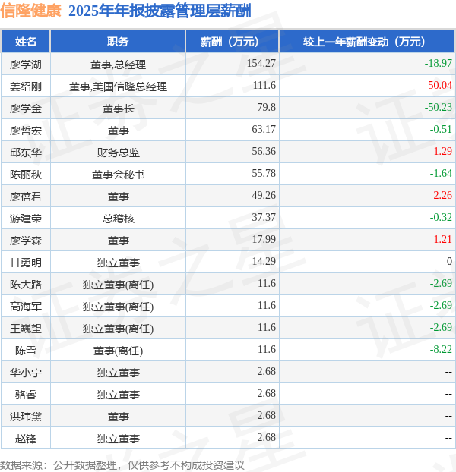This screenshot has height=472, width=456.
Task: Click the 董事,美国信隆总经理 position cell
Action: (118, 86)
